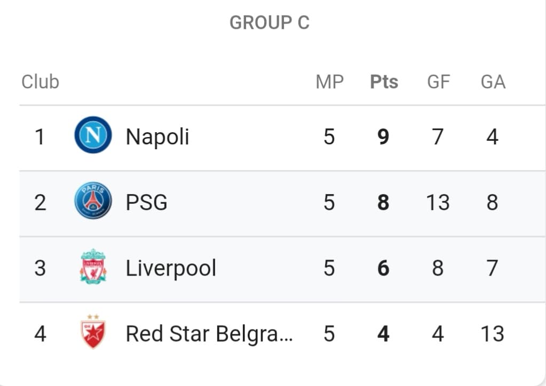Click rank number 1 in the table
Screen dimensions: 546x386
[39, 136]
